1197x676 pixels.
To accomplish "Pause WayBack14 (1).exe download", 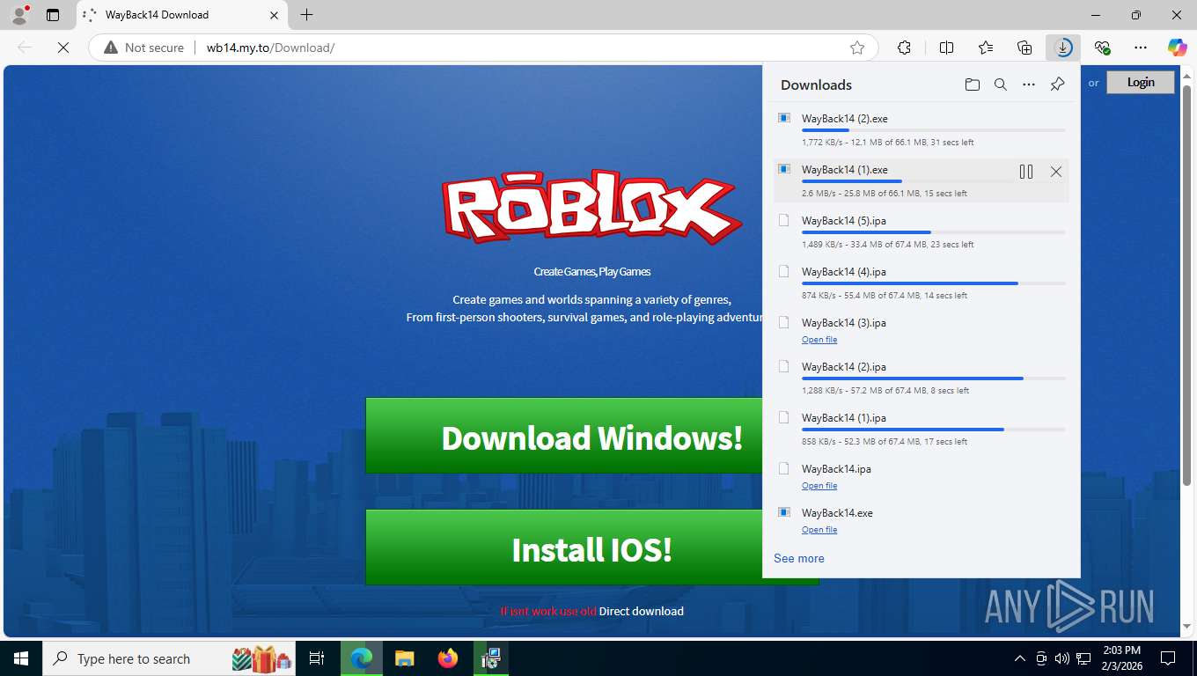I will (x=1026, y=172).
